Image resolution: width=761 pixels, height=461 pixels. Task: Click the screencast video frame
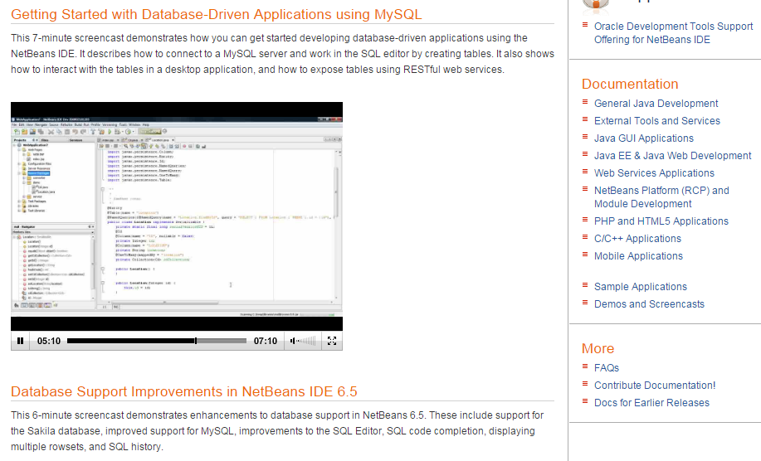click(177, 216)
